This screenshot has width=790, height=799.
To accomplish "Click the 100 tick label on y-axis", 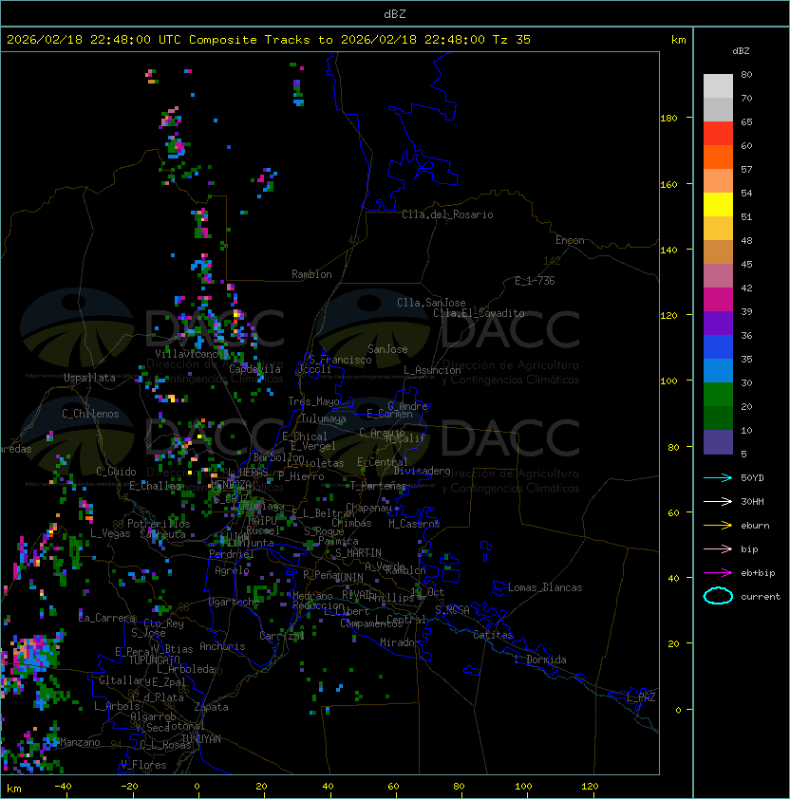I will 668,381.
